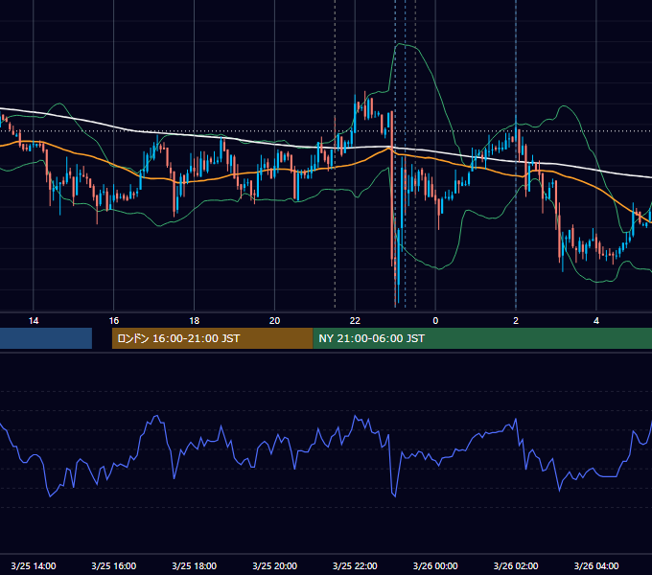
Task: Click the hour label 0 on the time axis
Action: click(x=435, y=321)
